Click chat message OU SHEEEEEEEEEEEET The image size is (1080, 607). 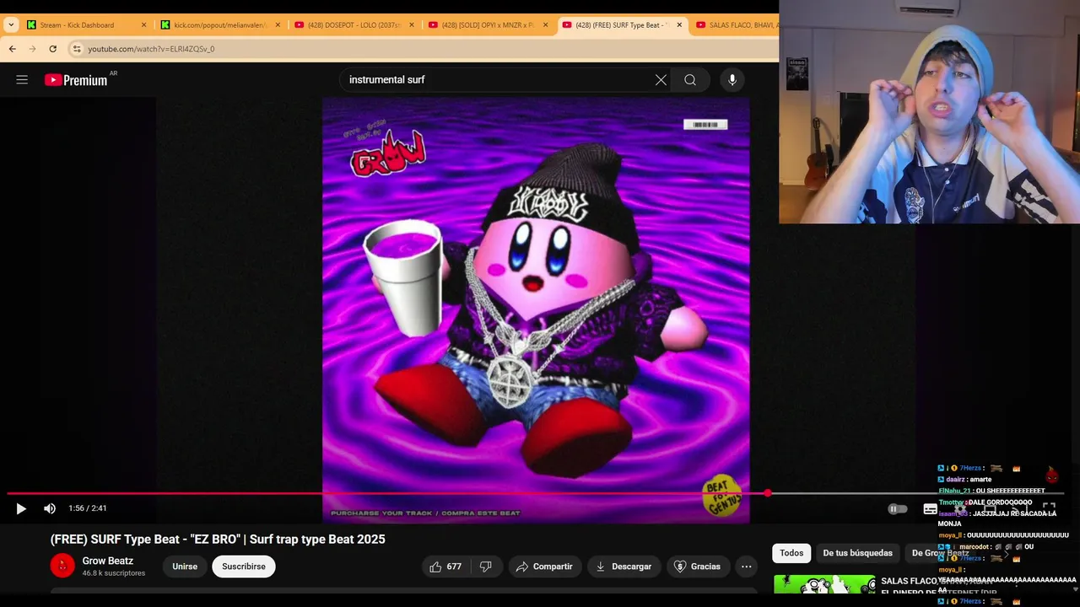pos(991,491)
